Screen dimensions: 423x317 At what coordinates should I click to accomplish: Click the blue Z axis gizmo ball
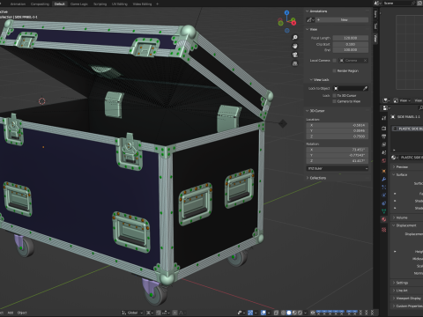[286, 12]
